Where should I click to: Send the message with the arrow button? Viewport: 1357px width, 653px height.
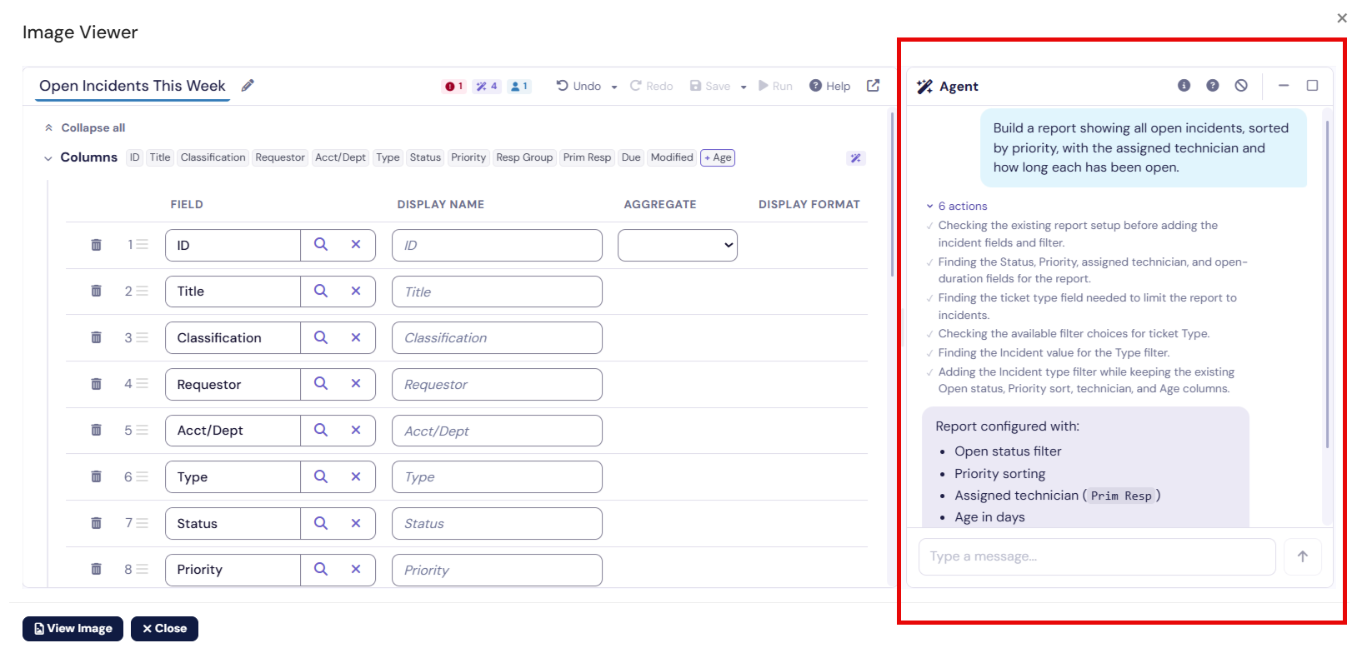pyautogui.click(x=1303, y=556)
